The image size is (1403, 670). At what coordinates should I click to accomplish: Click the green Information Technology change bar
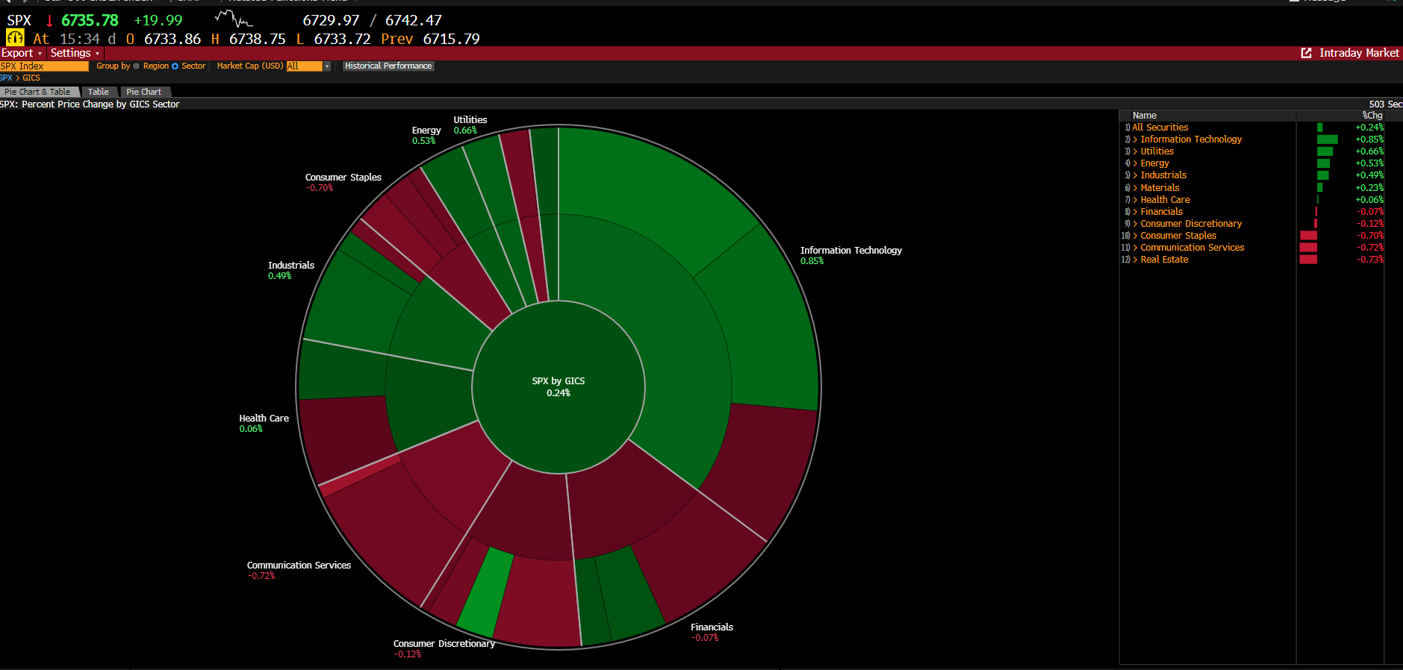pos(1327,140)
